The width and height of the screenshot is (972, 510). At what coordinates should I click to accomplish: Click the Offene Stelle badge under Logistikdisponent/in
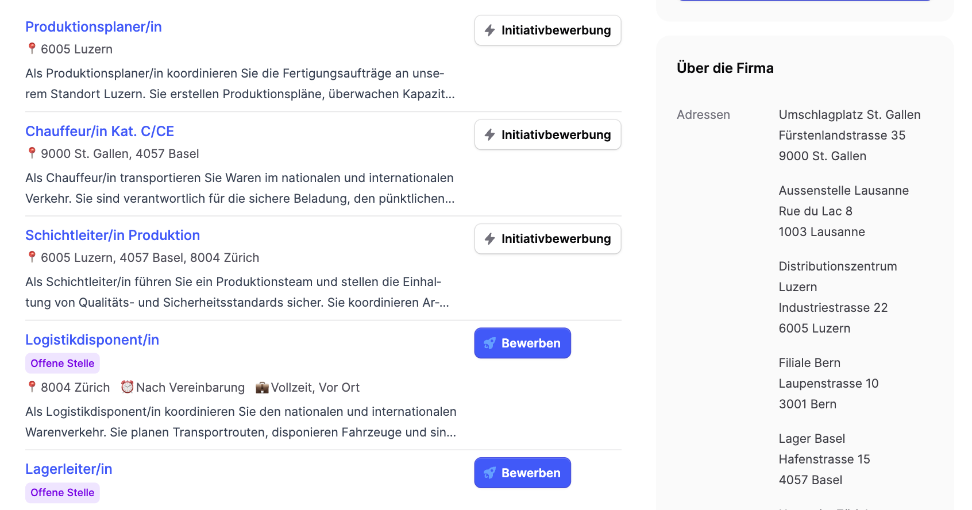[x=63, y=364]
